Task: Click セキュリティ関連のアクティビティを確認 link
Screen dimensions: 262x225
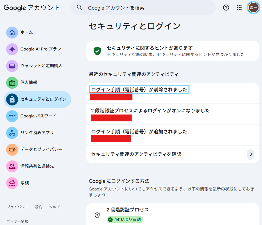Action: pos(173,154)
